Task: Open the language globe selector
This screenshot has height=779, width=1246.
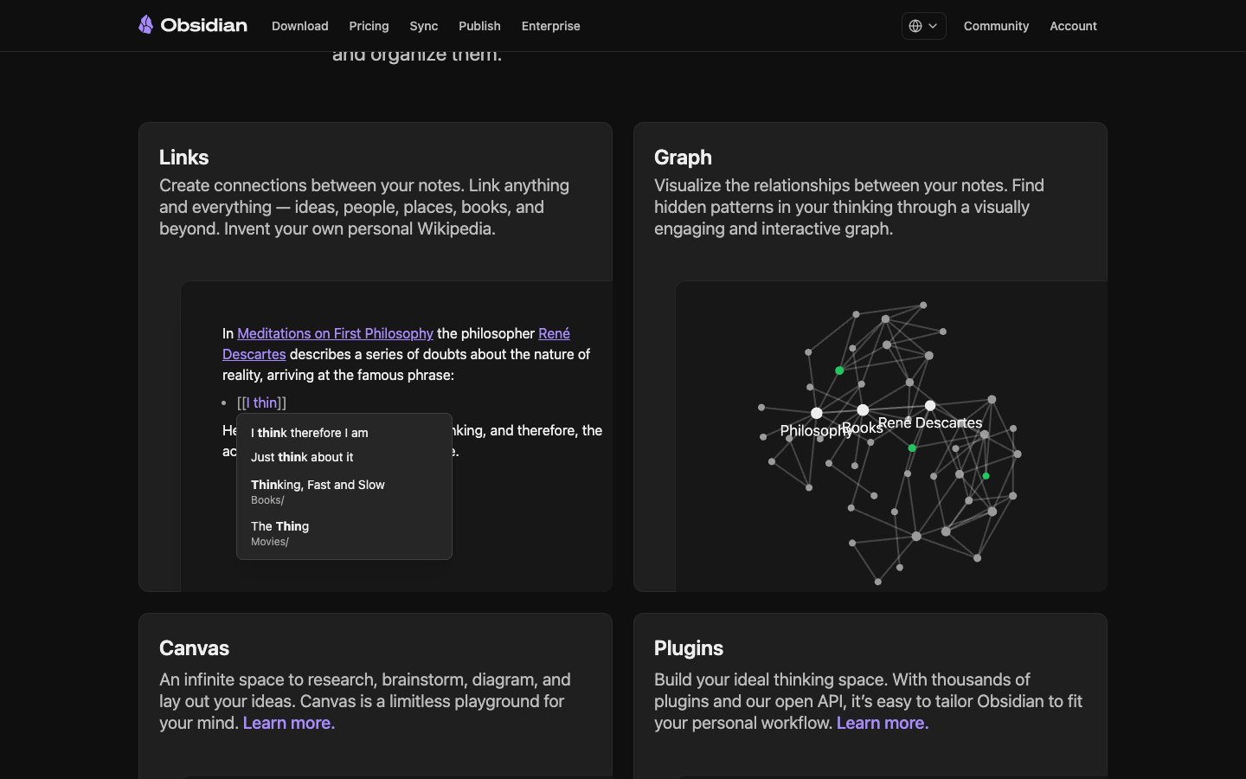Action: point(923,26)
